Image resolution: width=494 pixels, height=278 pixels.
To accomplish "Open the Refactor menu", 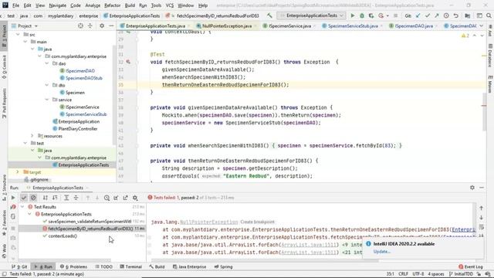I will coord(112,5).
